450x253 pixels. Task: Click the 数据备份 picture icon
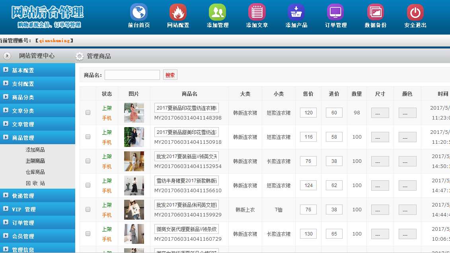pos(375,12)
